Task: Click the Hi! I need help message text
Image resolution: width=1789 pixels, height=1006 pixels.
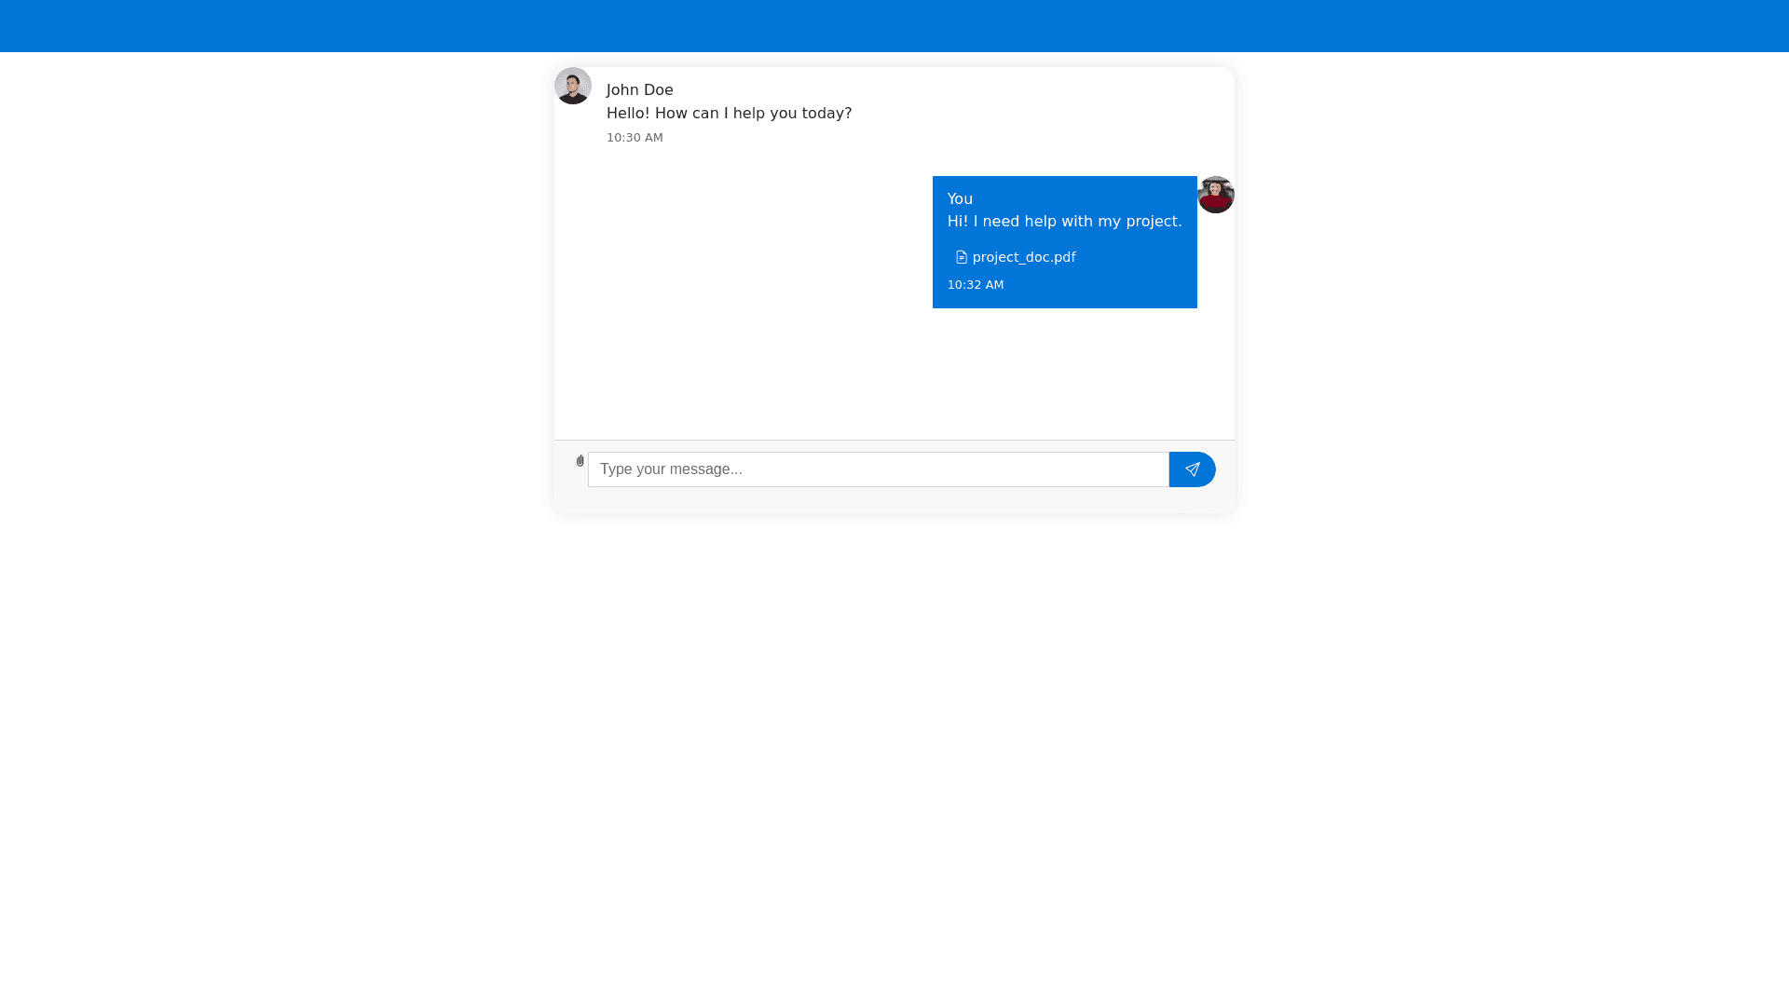Action: pos(1064,222)
